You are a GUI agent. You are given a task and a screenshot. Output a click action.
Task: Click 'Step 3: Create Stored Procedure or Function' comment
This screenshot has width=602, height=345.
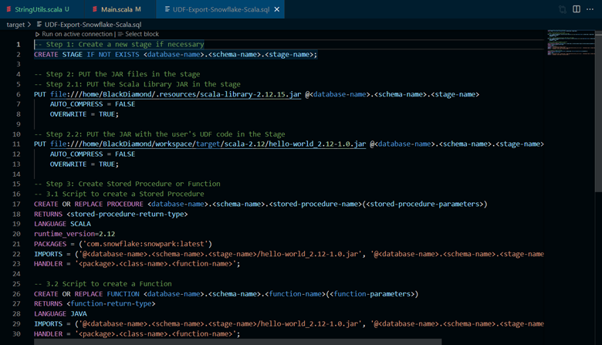point(127,184)
